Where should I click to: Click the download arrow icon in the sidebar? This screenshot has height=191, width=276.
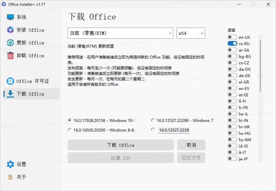coord(10,94)
